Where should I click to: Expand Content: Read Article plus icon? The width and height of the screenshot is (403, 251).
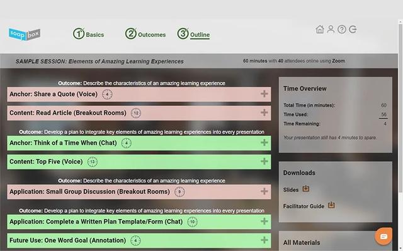264,113
